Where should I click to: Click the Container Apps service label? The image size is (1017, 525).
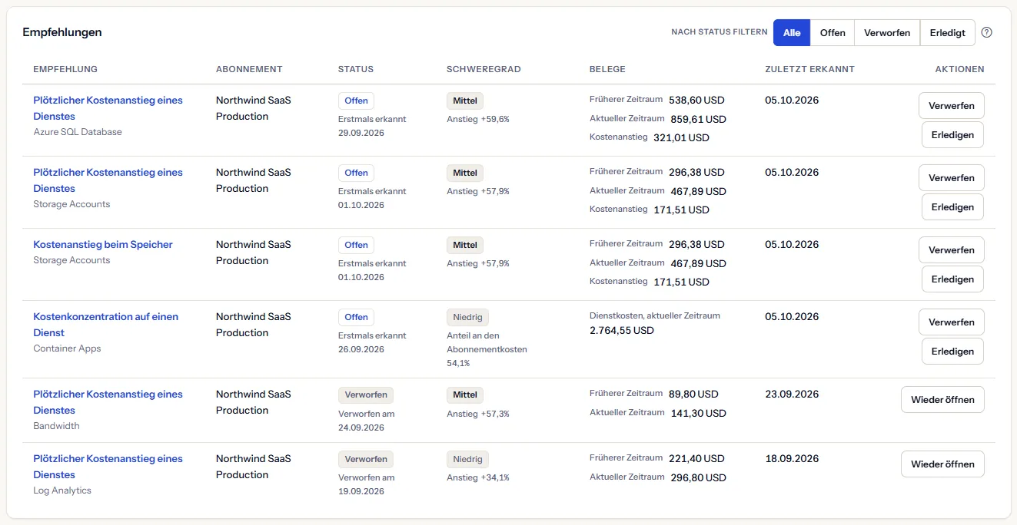pyautogui.click(x=67, y=348)
